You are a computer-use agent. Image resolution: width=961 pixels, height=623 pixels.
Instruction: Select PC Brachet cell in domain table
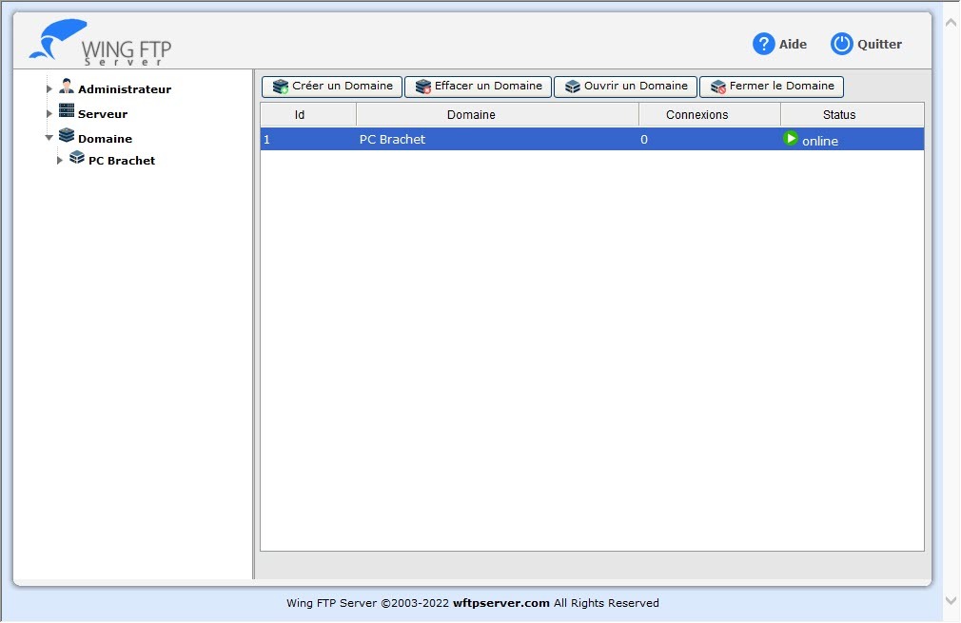tap(498, 139)
